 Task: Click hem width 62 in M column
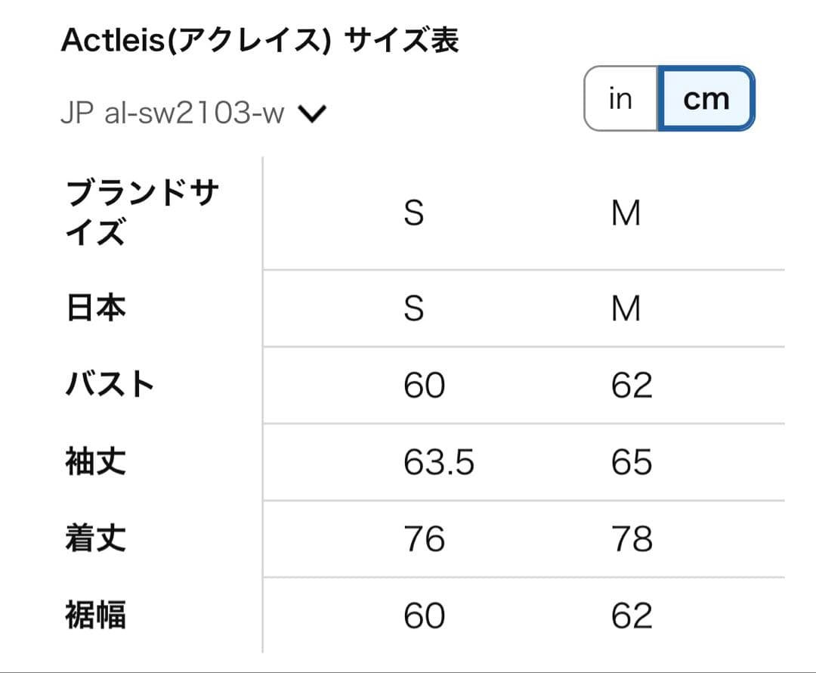tap(630, 616)
